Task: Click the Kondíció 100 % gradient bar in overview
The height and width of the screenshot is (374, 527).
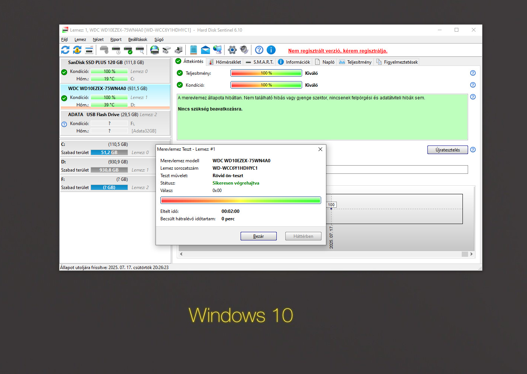Action: [266, 85]
